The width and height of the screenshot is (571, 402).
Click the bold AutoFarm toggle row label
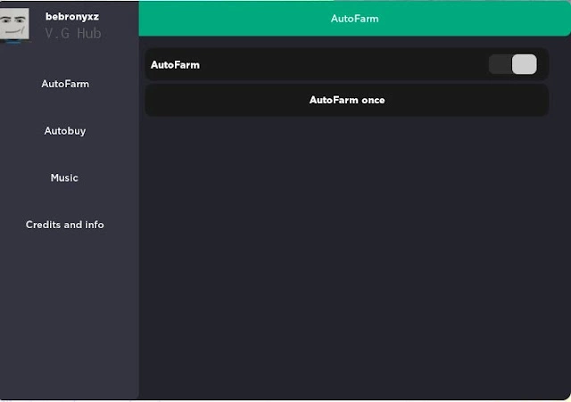tap(175, 65)
